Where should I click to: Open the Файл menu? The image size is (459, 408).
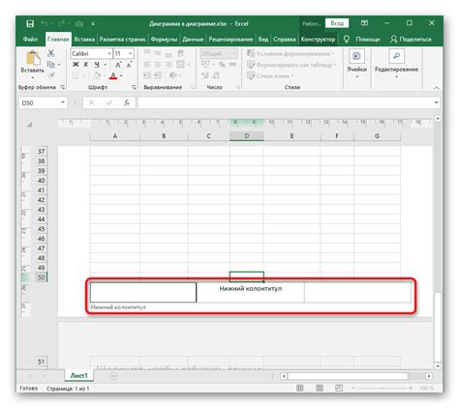30,40
